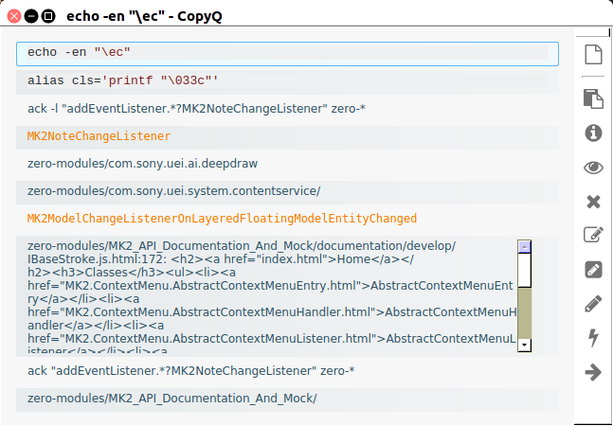Click the New Item icon in the toolbar
The image size is (613, 426).
pos(594,55)
